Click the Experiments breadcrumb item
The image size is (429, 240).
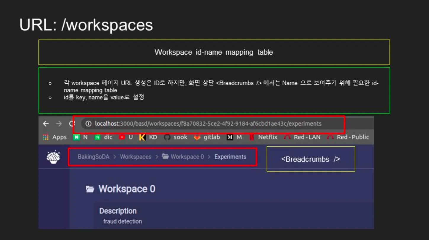click(x=230, y=157)
